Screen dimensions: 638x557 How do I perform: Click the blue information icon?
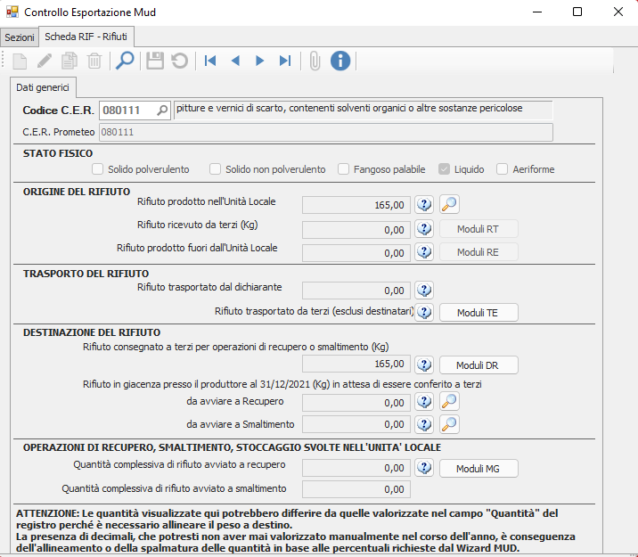tap(340, 61)
